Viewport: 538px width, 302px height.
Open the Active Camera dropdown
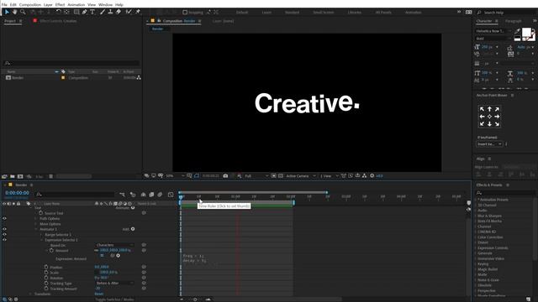[x=301, y=175]
